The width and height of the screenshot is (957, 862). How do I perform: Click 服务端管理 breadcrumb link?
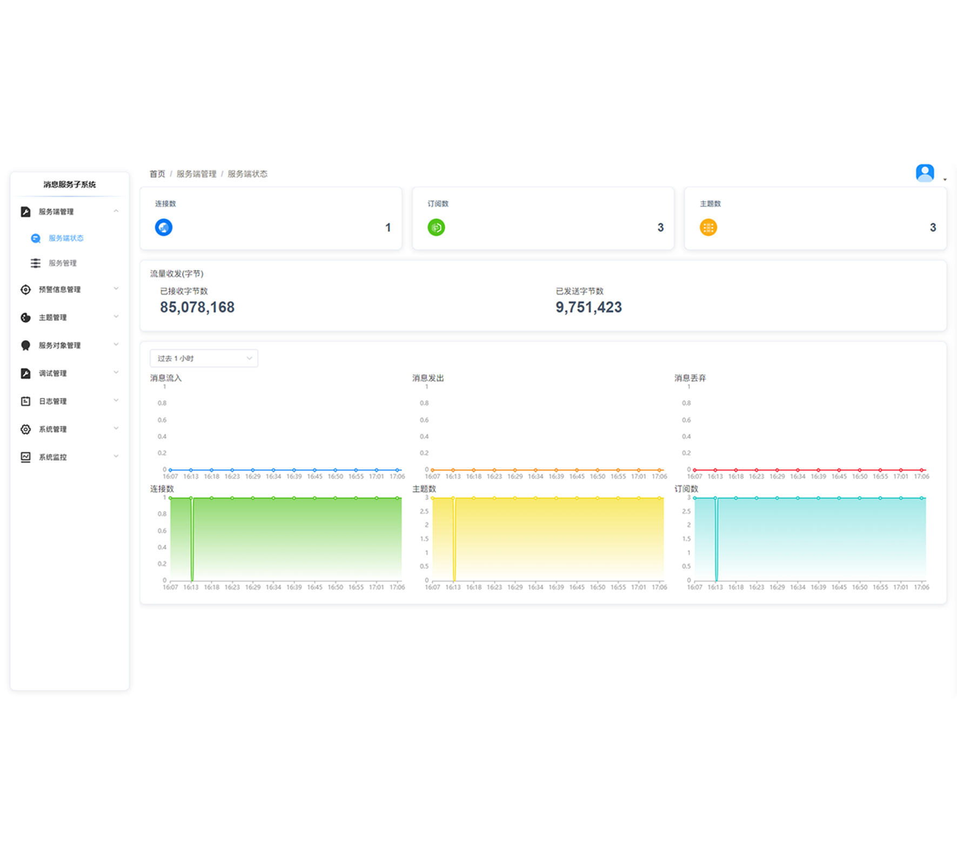click(196, 174)
